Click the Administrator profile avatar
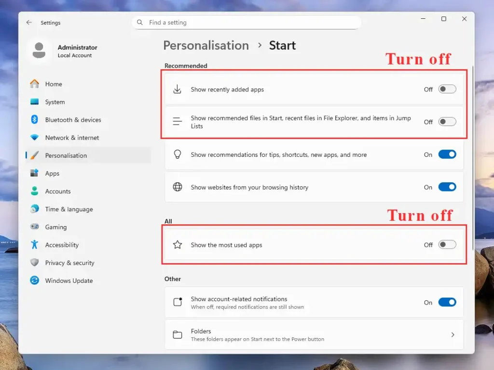 (x=39, y=51)
